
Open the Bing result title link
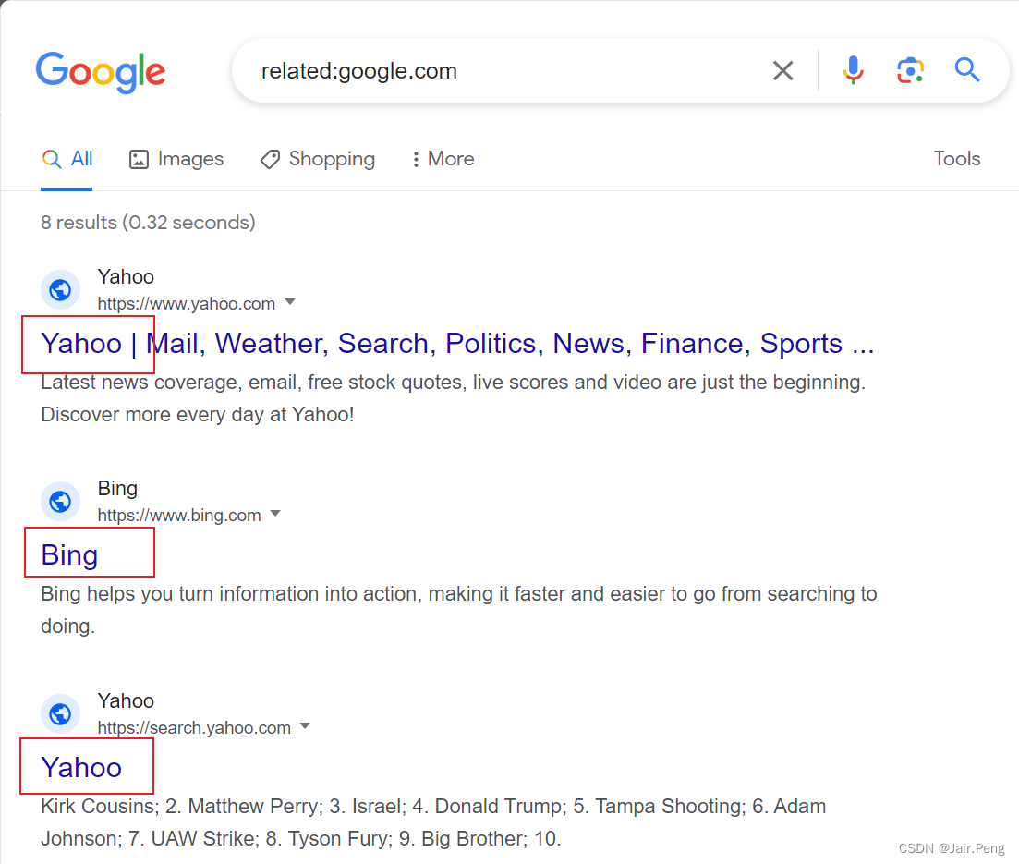(69, 555)
